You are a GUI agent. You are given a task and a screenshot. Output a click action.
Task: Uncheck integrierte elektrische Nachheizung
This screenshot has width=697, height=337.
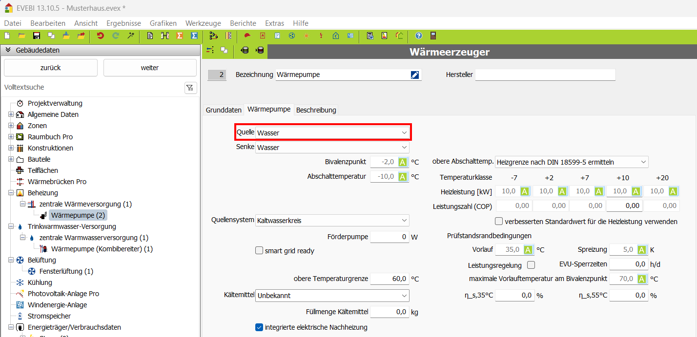[259, 327]
